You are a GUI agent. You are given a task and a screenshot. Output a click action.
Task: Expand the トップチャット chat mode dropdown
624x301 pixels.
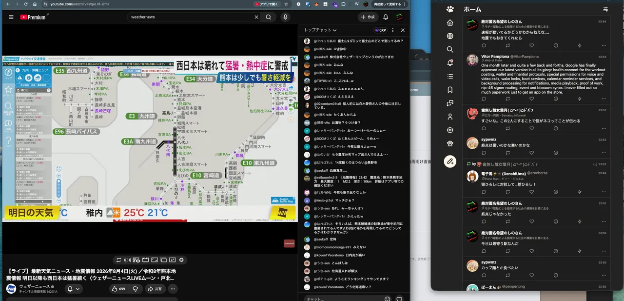click(320, 30)
